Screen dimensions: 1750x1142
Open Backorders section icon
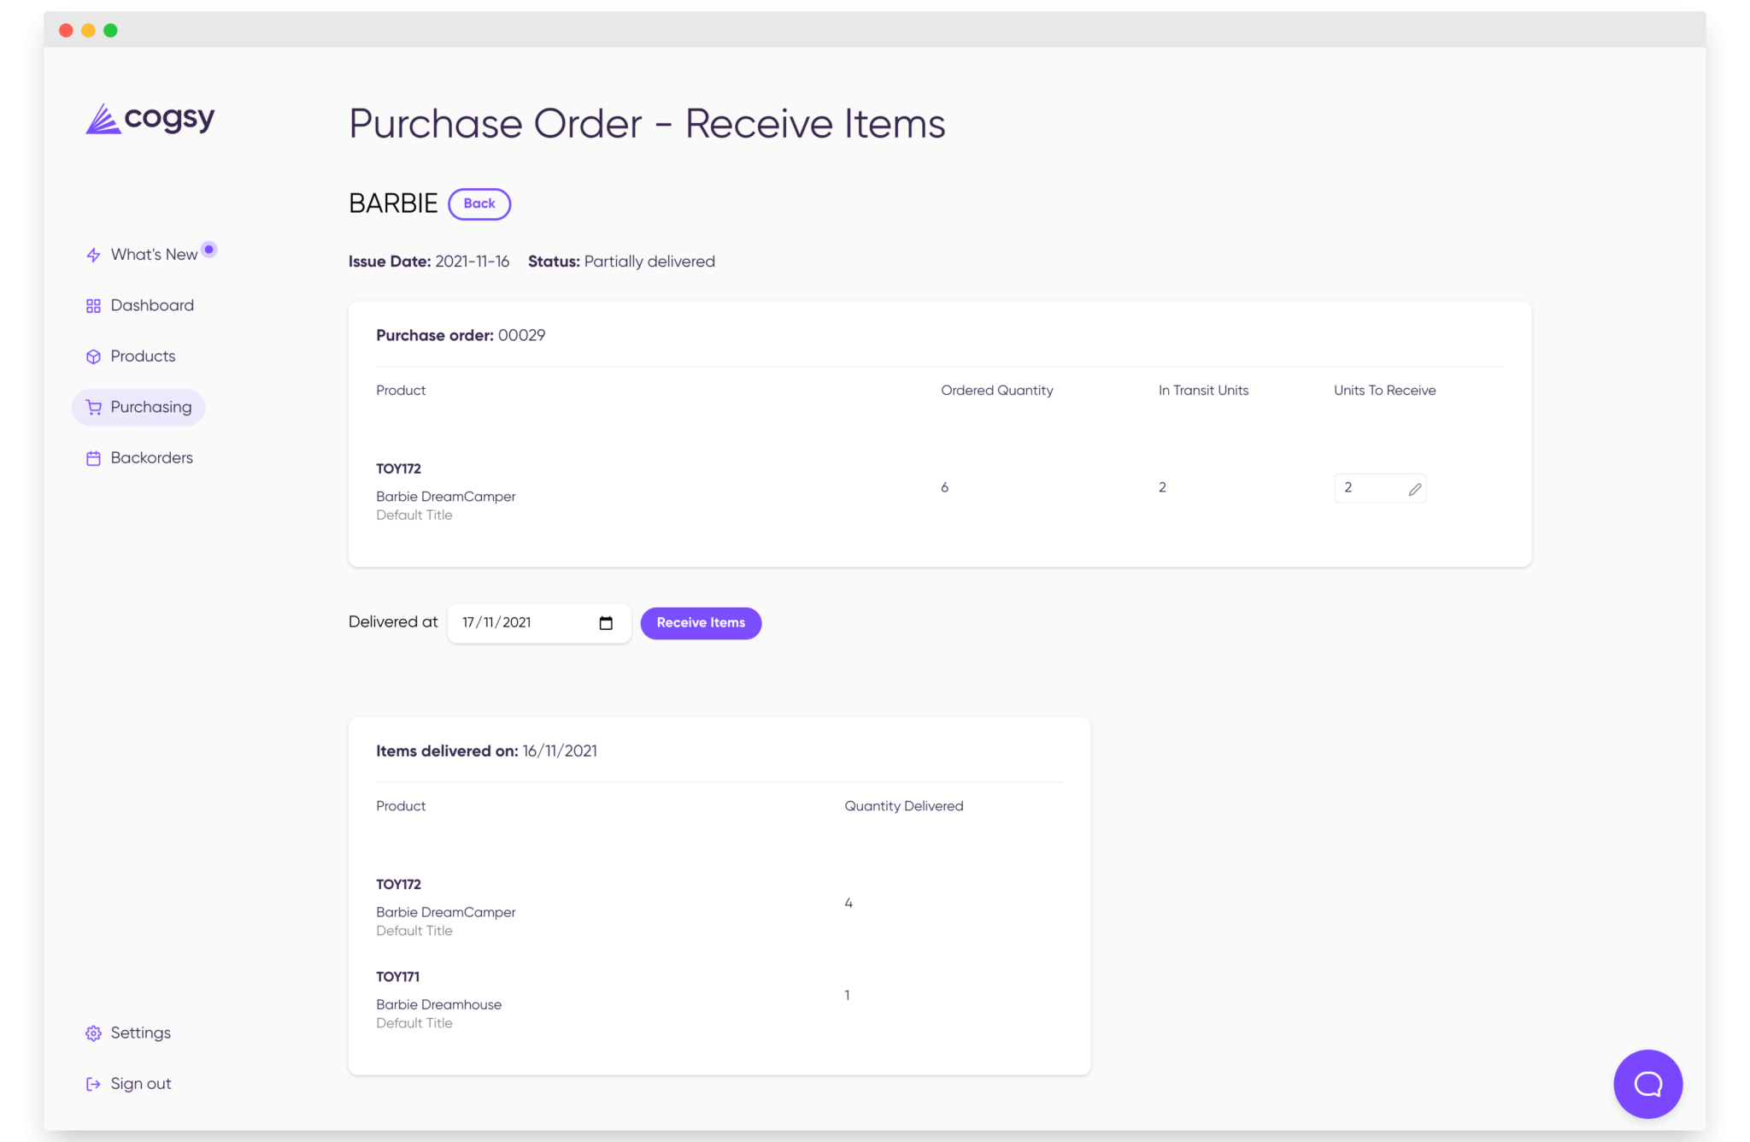coord(91,458)
